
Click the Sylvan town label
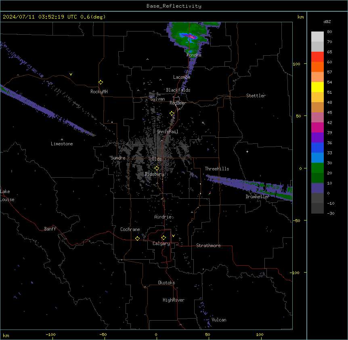(157, 99)
